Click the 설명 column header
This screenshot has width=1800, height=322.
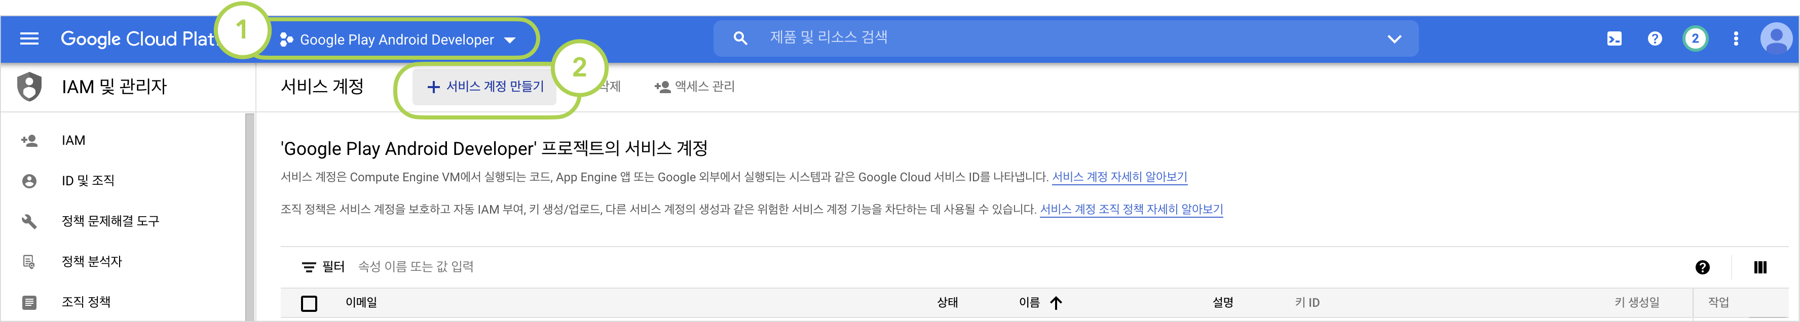(1223, 302)
